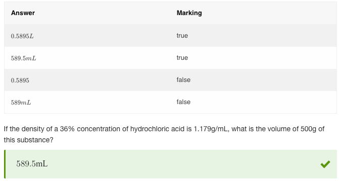Screen dimensions: 339x181
Task: Click the words 'this substance?' in question
Action: (x=29, y=140)
